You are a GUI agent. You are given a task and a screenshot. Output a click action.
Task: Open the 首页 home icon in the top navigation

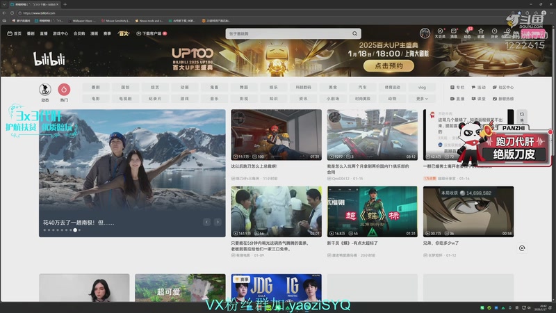tap(14, 33)
